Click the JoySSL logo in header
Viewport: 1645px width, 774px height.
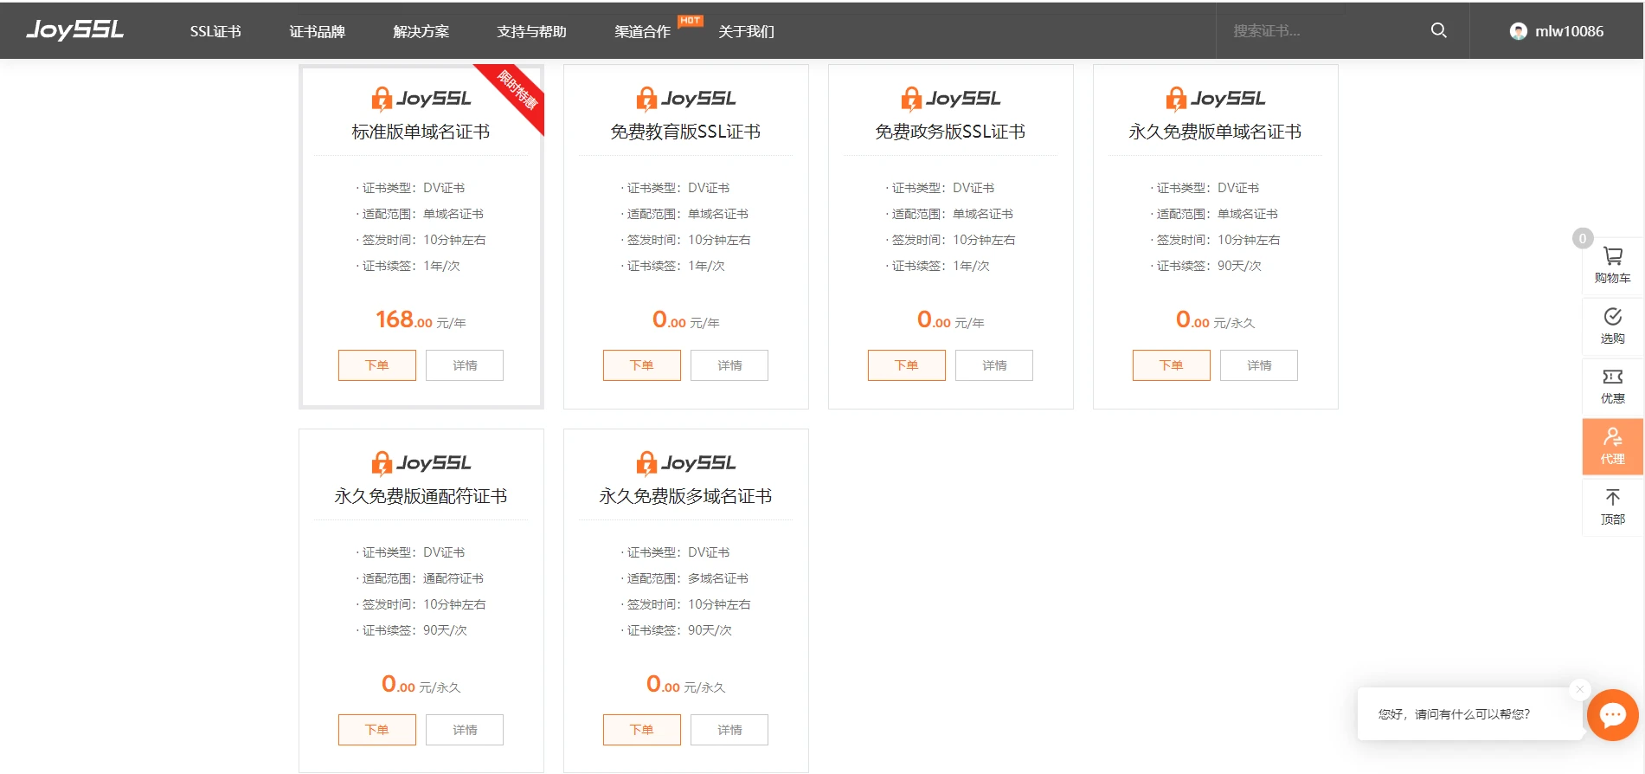[75, 30]
